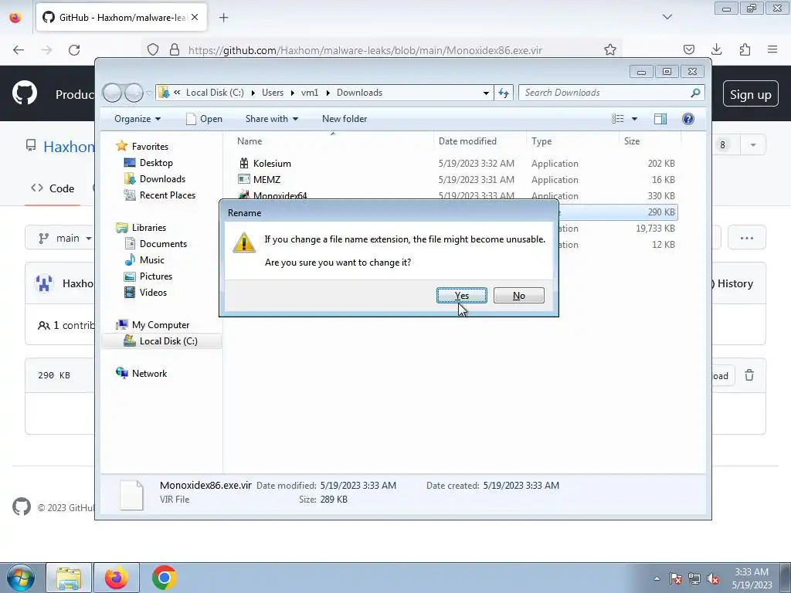
Task: Open the Organize menu in Explorer
Action: click(137, 119)
